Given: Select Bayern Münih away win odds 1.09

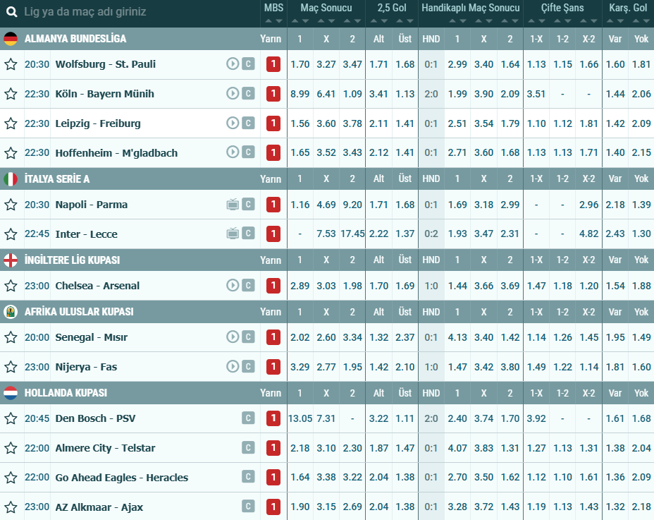Looking at the screenshot, I should tap(352, 94).
